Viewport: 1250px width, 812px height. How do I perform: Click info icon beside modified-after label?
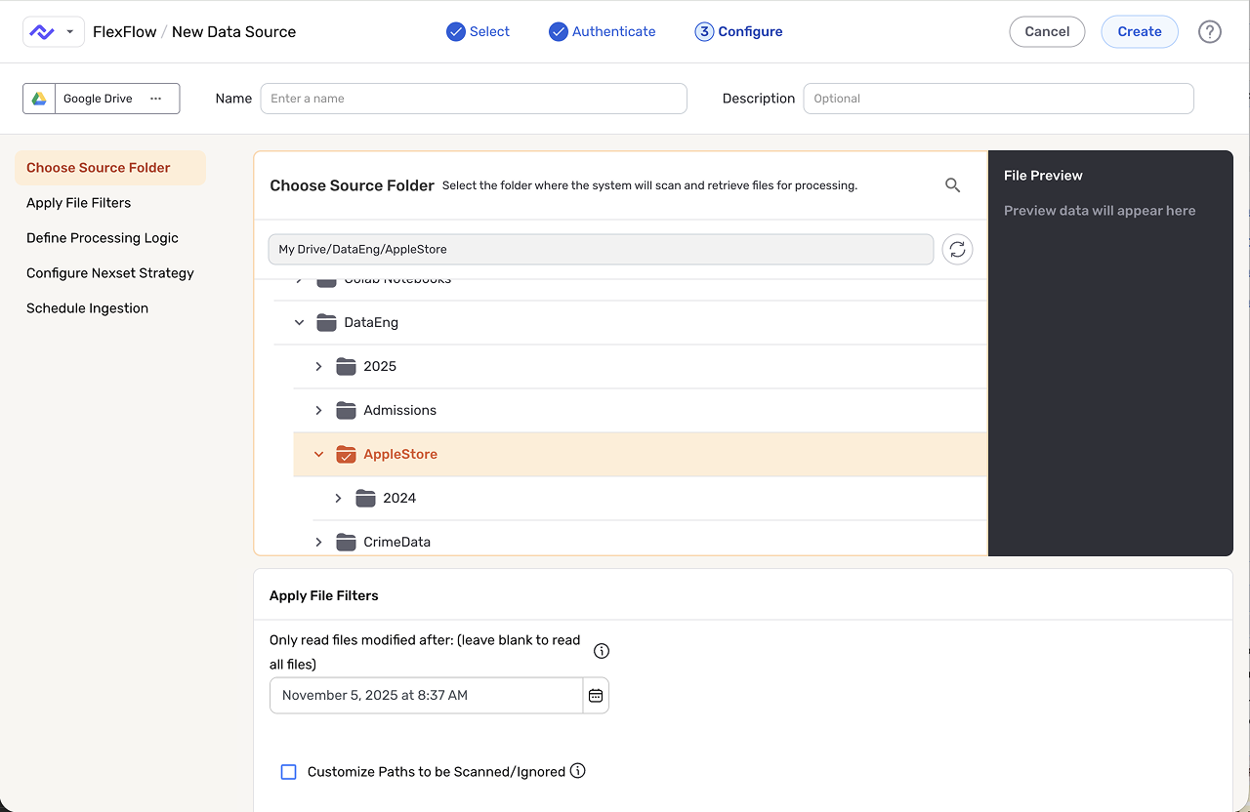point(602,651)
